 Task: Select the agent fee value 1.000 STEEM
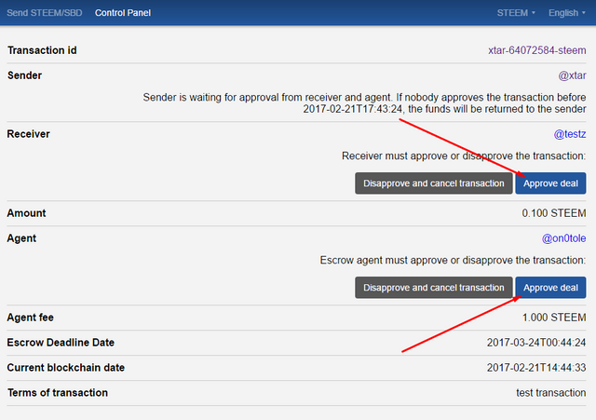pyautogui.click(x=554, y=318)
